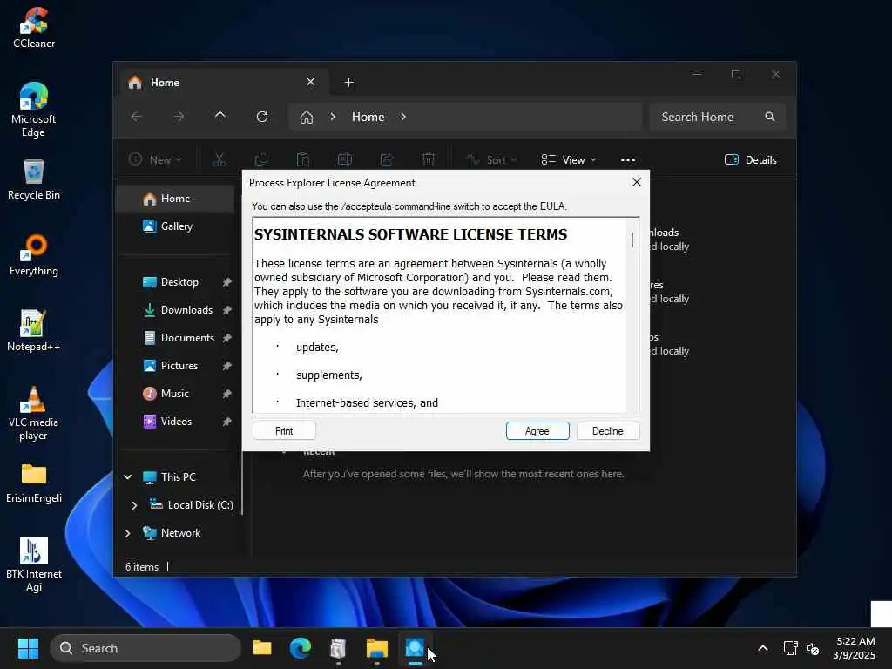Open Home in the navigation pane
Image resolution: width=892 pixels, height=669 pixels.
(175, 199)
